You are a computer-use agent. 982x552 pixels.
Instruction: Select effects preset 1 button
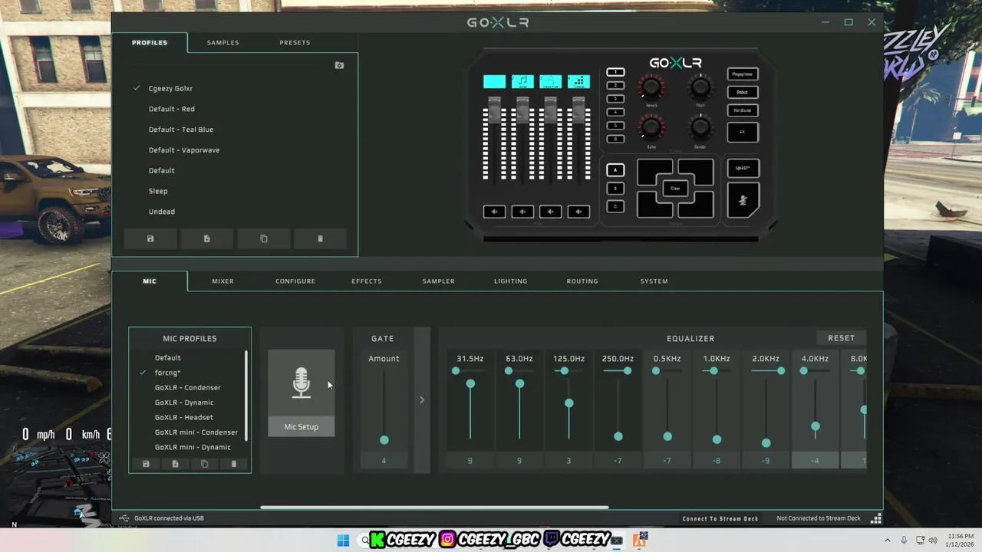pyautogui.click(x=615, y=72)
